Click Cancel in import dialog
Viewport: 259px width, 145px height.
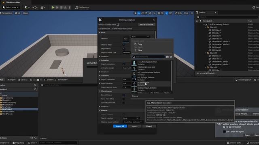click(x=149, y=126)
